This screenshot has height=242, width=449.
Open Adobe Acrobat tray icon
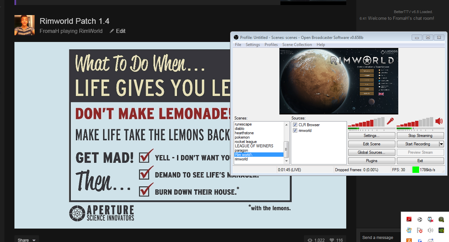[x=409, y=220]
